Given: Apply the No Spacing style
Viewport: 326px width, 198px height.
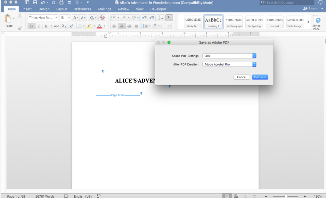Looking at the screenshot, I should 254,22.
